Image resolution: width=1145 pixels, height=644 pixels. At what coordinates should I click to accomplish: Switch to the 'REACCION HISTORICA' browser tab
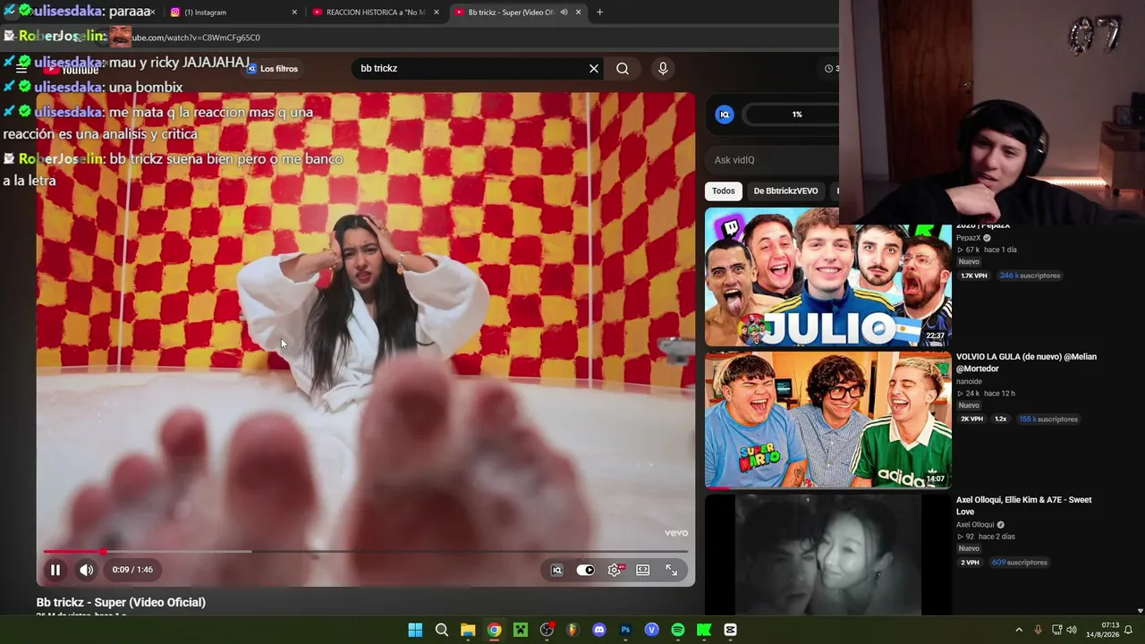375,13
